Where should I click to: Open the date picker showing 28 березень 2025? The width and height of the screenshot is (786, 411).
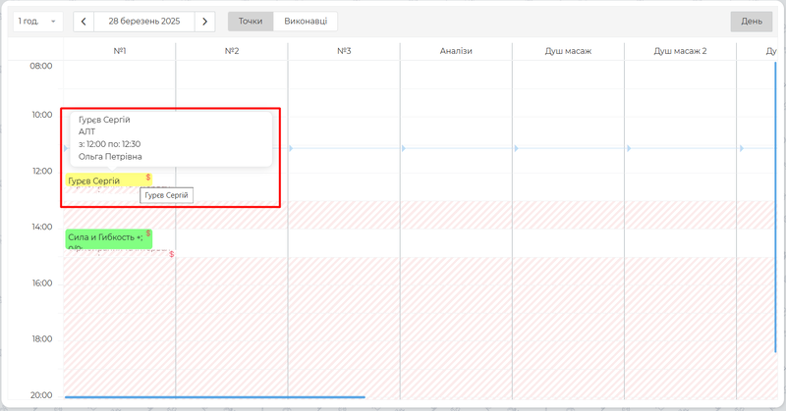[x=144, y=21]
